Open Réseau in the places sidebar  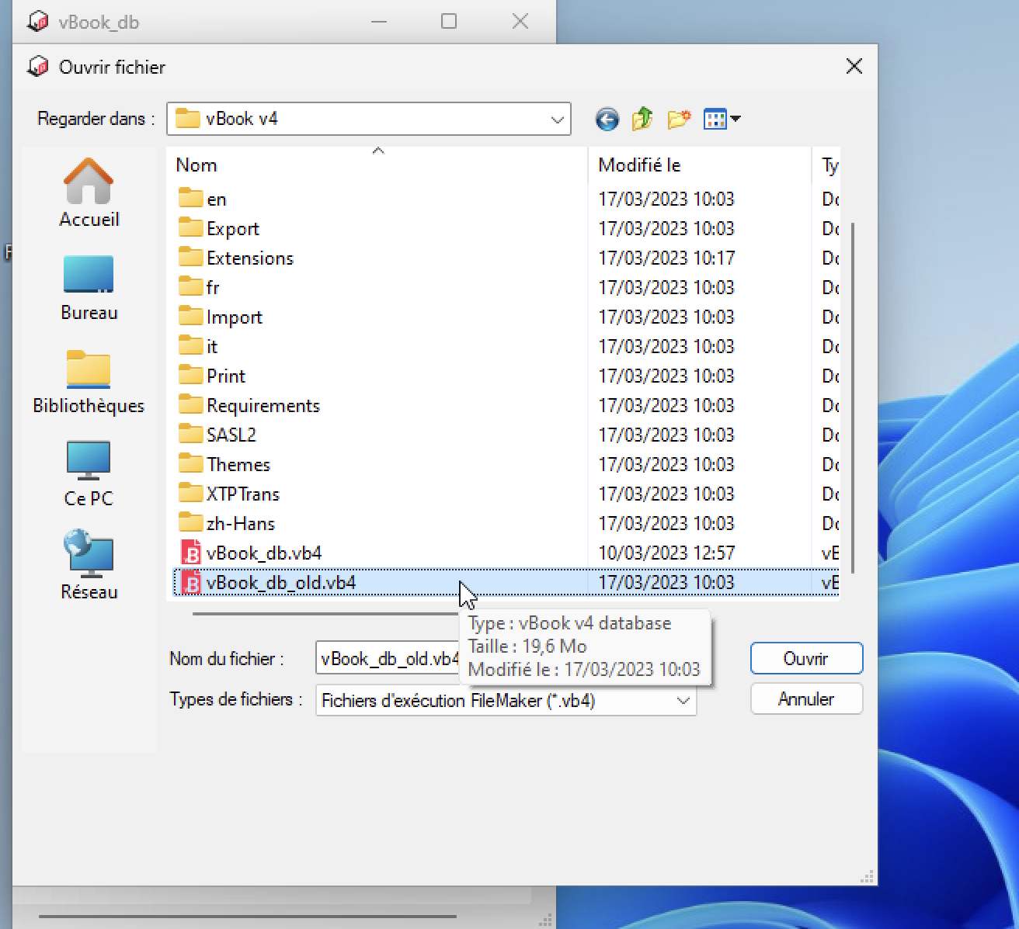tap(89, 566)
